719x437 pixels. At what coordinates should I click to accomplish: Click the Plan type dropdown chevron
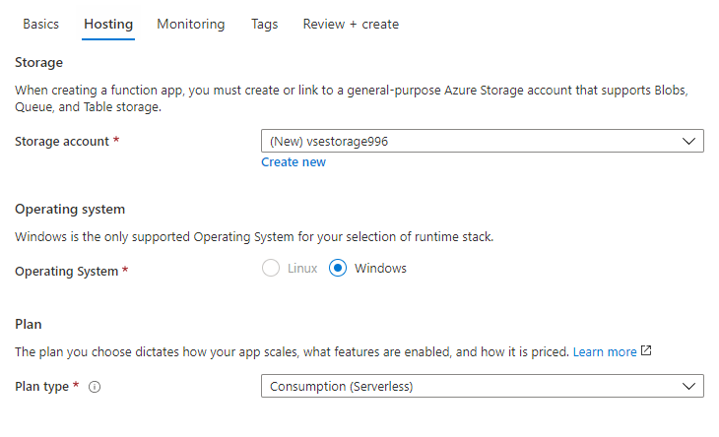point(688,386)
